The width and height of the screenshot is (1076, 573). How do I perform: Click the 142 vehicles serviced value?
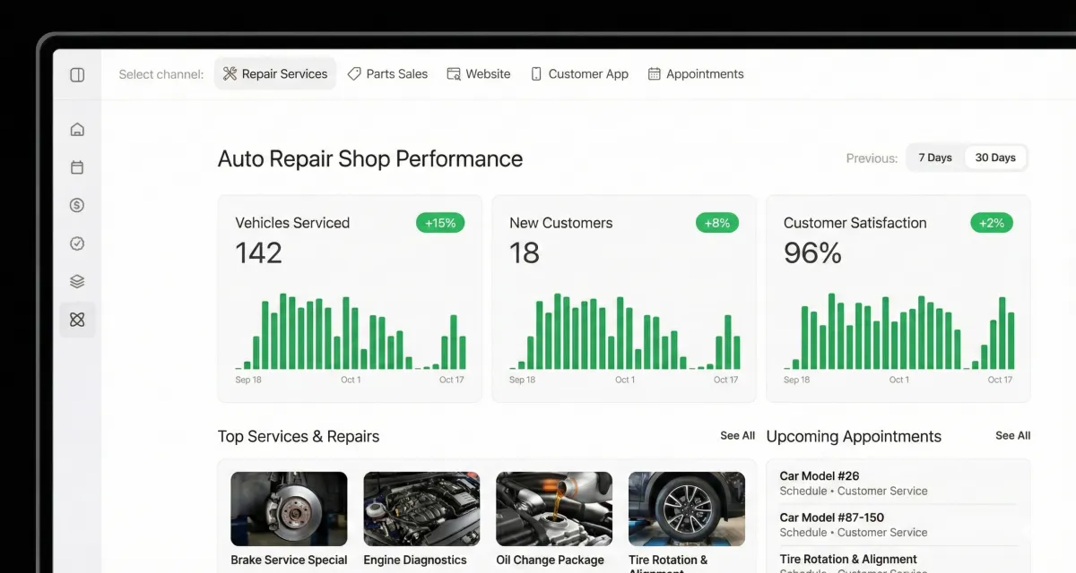click(259, 253)
